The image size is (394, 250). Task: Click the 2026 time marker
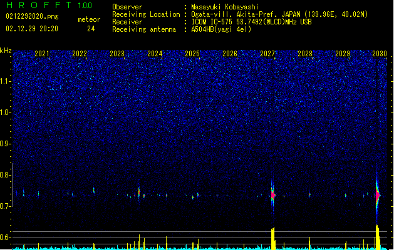pos(230,54)
